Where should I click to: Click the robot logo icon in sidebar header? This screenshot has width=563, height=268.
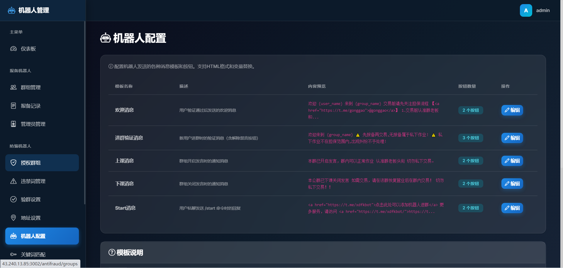click(x=11, y=11)
